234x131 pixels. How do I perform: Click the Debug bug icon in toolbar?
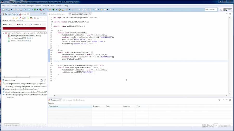[x=29, y=10]
